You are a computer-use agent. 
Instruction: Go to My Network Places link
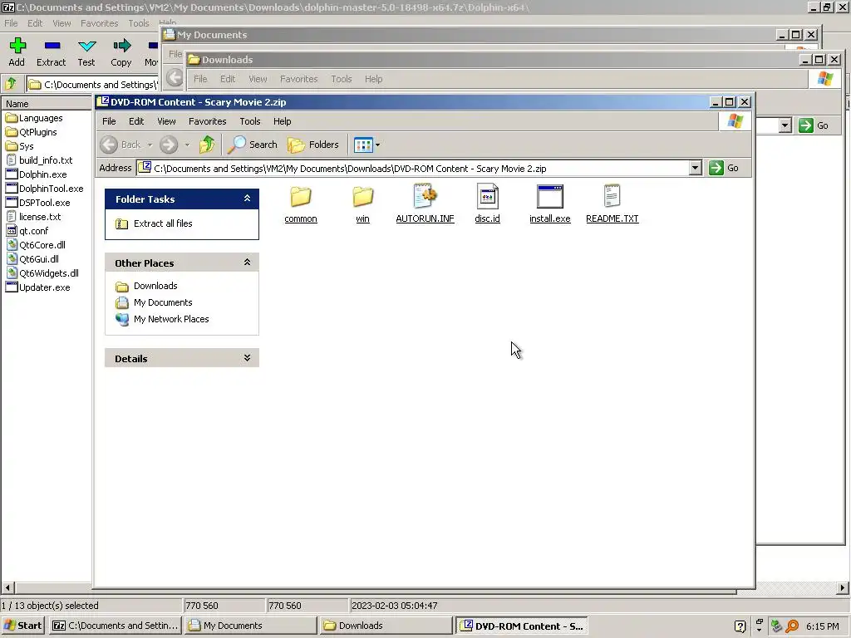click(171, 319)
